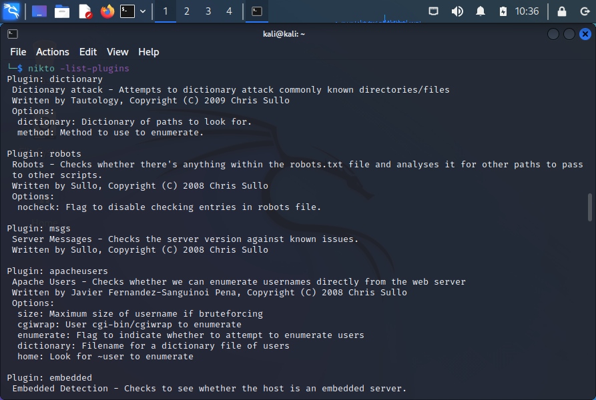Switch to workspace 1

pos(166,11)
